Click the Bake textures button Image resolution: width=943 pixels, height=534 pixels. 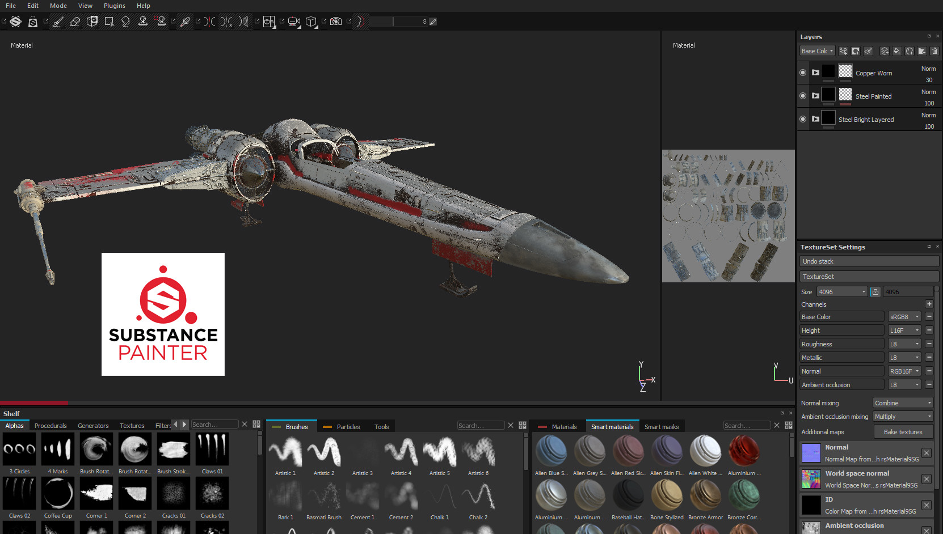click(903, 432)
